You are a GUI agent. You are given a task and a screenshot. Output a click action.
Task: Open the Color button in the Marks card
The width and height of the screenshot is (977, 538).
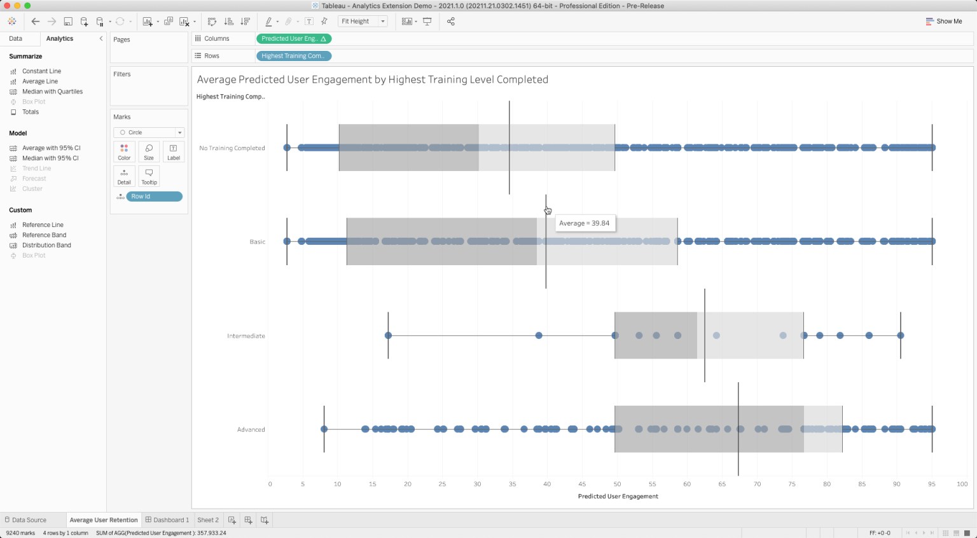click(x=124, y=151)
